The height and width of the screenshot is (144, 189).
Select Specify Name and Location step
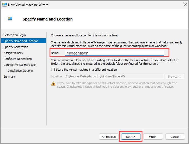pyautogui.click(x=23, y=41)
